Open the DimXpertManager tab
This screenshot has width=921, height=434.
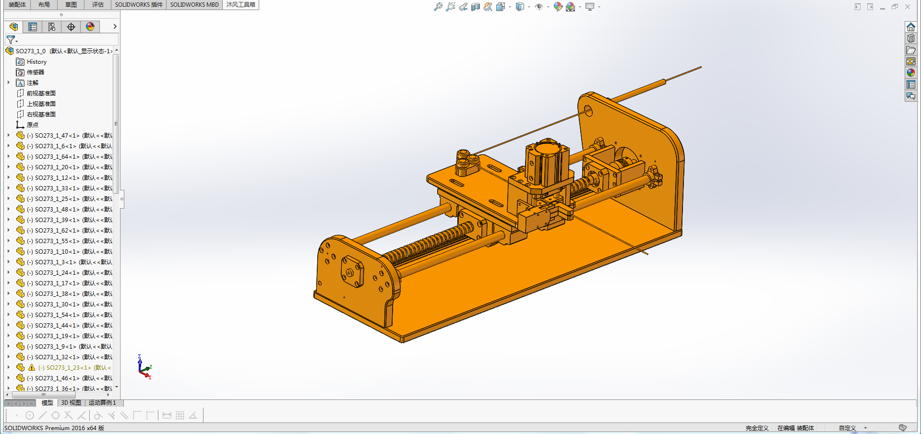(x=71, y=27)
